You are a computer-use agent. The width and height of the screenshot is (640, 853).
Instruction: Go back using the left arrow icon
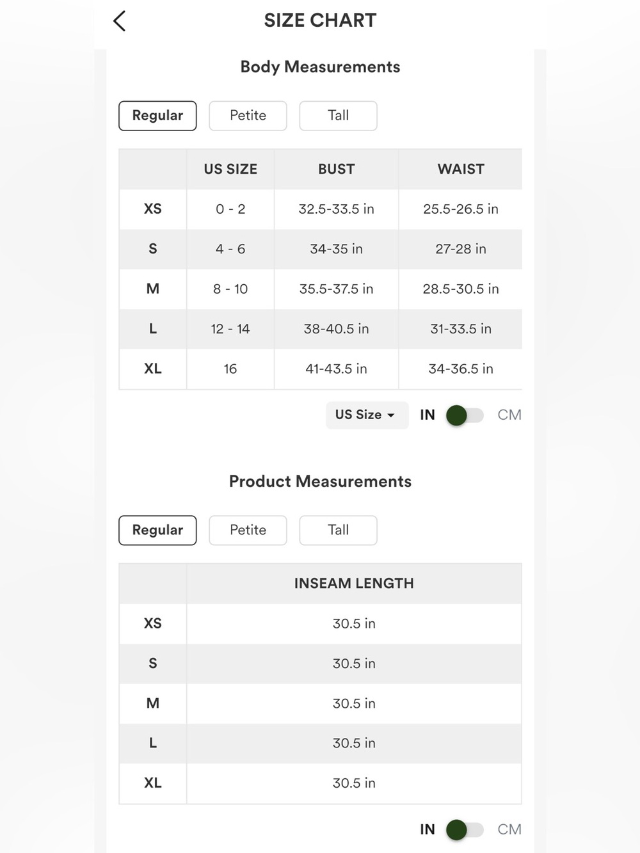pyautogui.click(x=120, y=21)
